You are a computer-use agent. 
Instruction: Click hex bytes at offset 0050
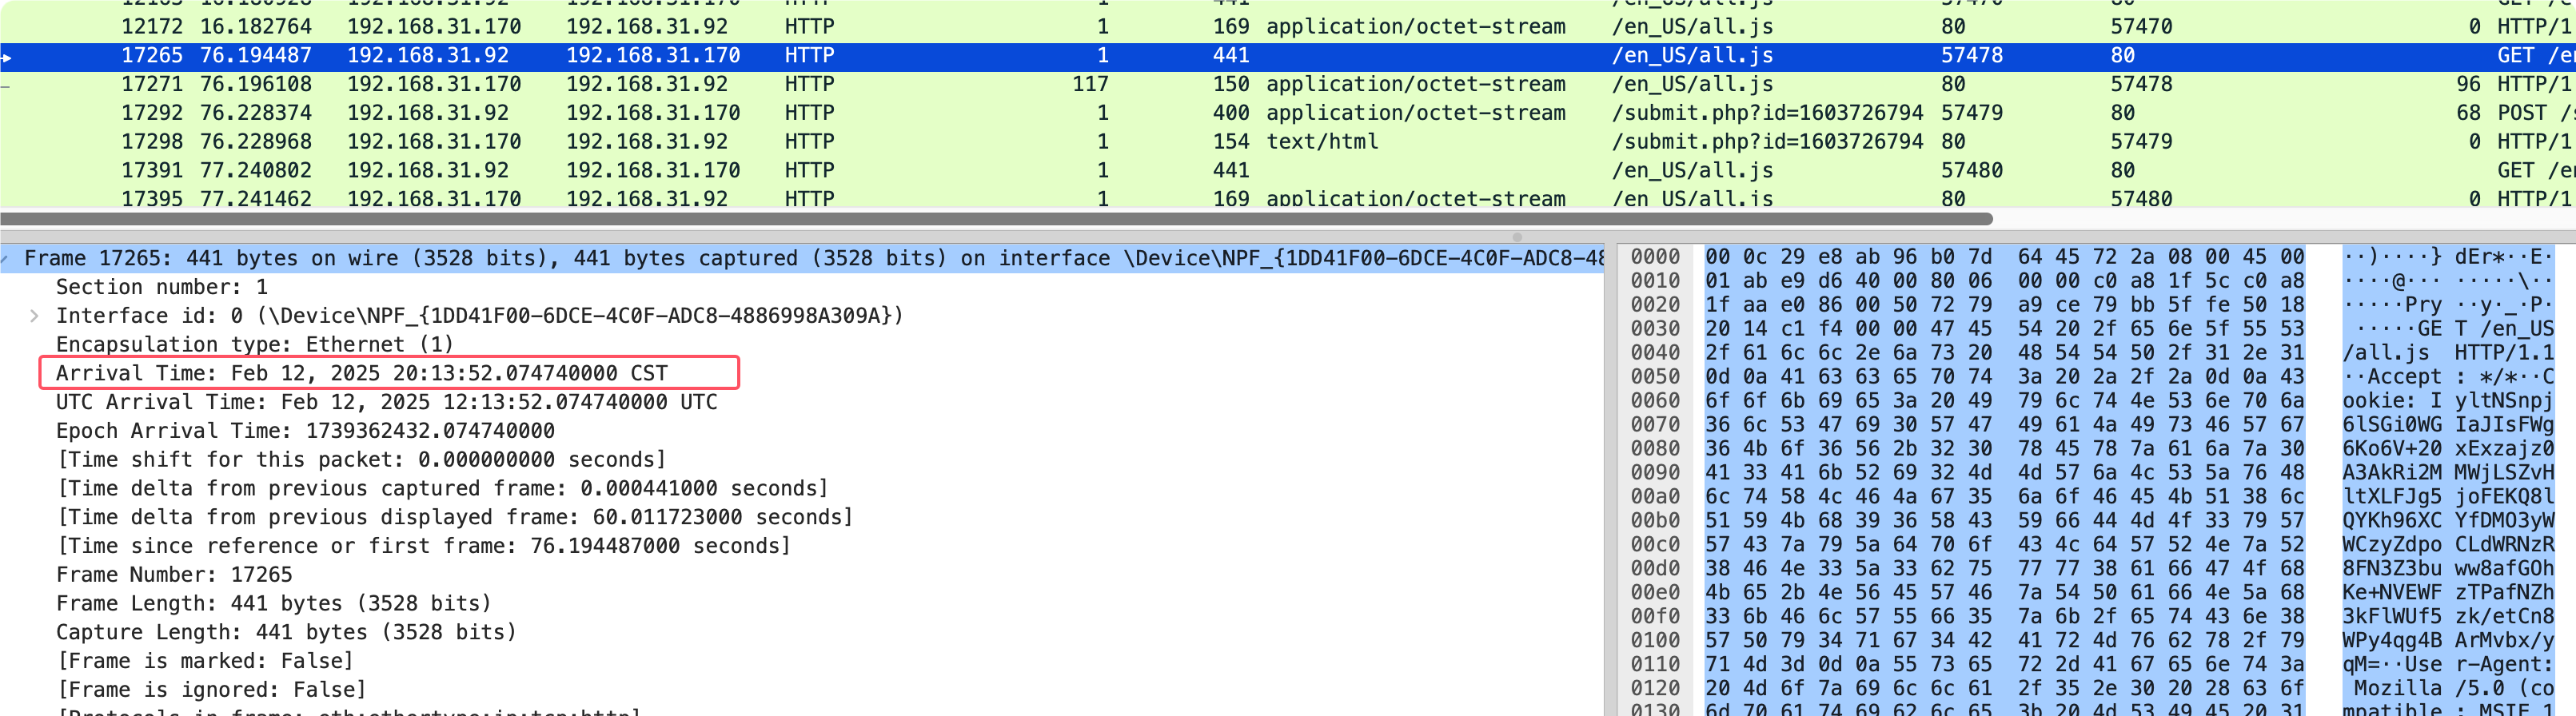pyautogui.click(x=2004, y=378)
